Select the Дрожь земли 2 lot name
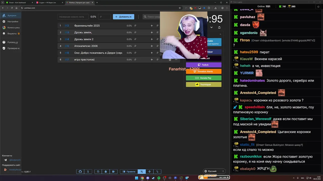This screenshot has height=181, width=323. click(x=84, y=39)
